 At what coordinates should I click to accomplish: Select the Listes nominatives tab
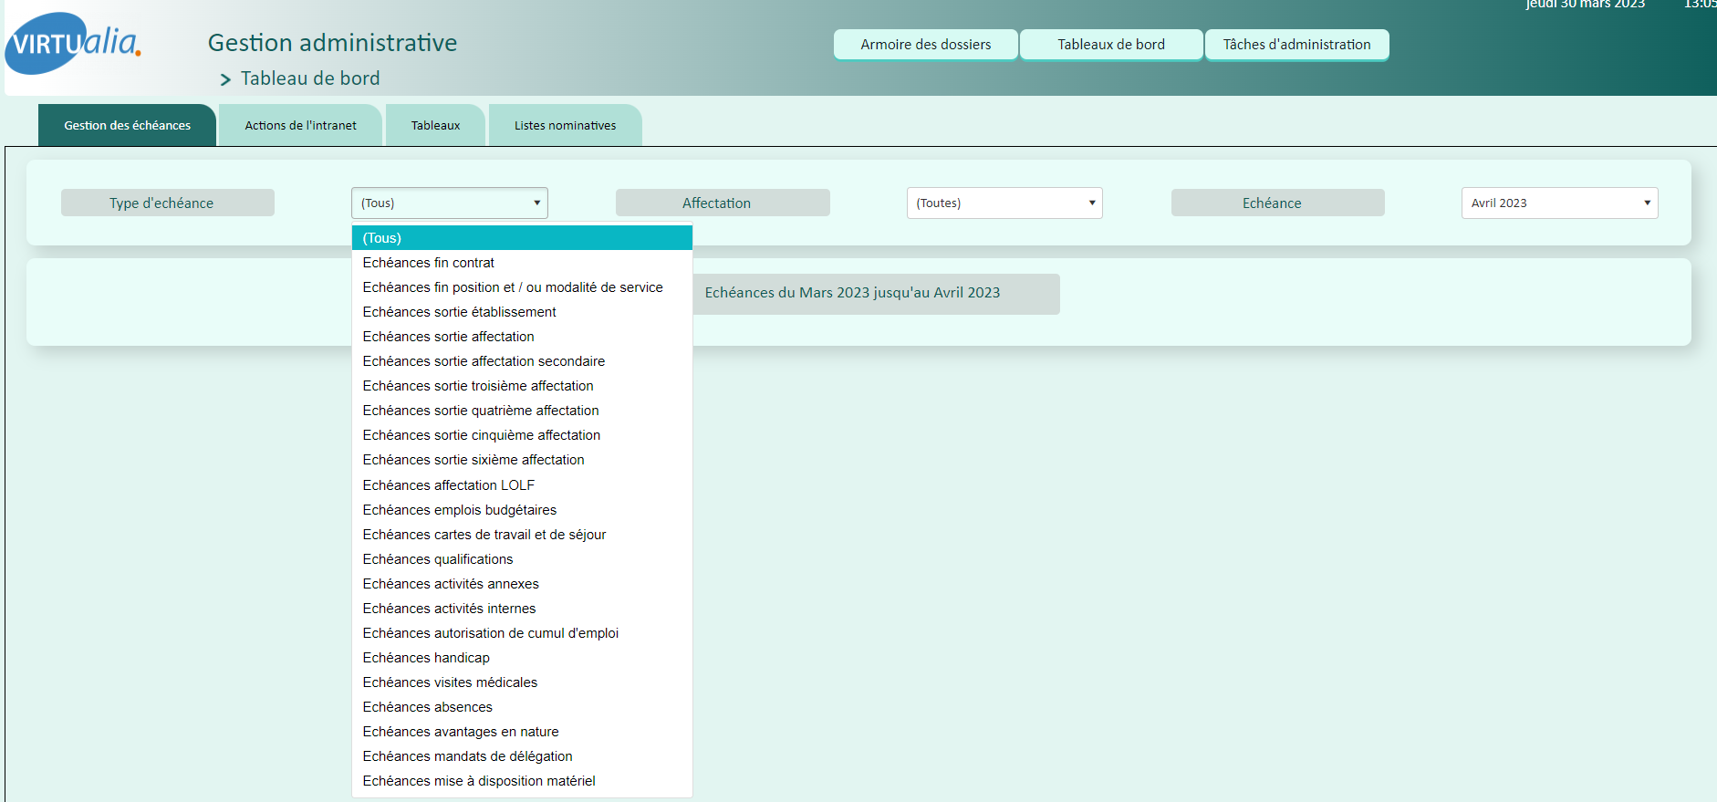(565, 126)
